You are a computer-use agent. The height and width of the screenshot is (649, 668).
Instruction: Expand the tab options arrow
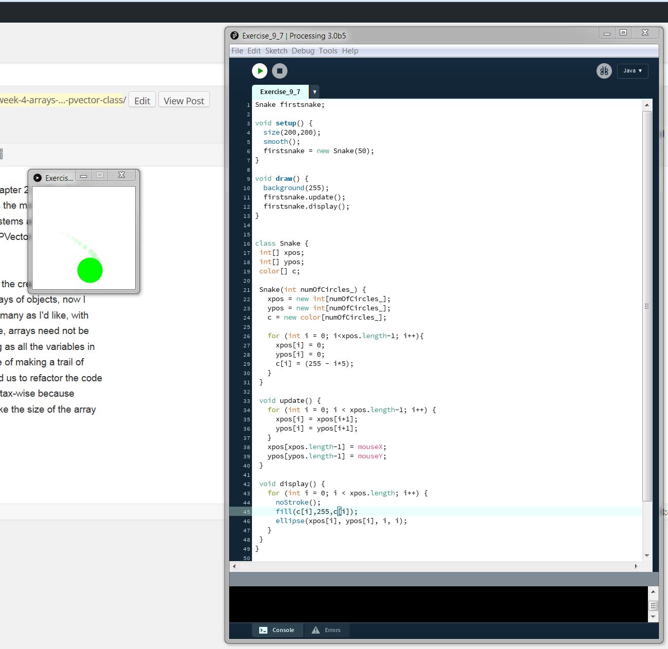[x=314, y=92]
